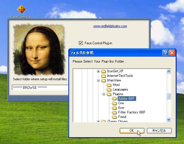
Task: Click the Adobe 8BF folder icon
Action: click(115, 99)
